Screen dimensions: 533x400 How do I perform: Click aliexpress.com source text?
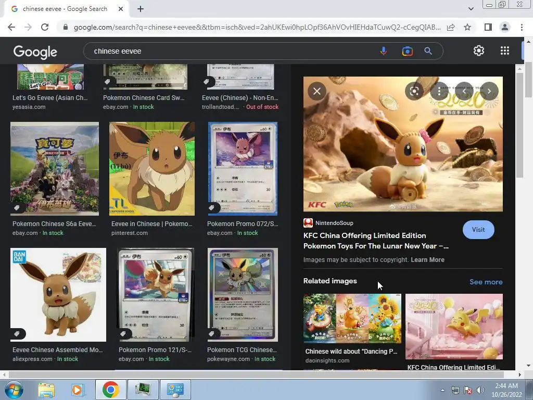(32, 359)
